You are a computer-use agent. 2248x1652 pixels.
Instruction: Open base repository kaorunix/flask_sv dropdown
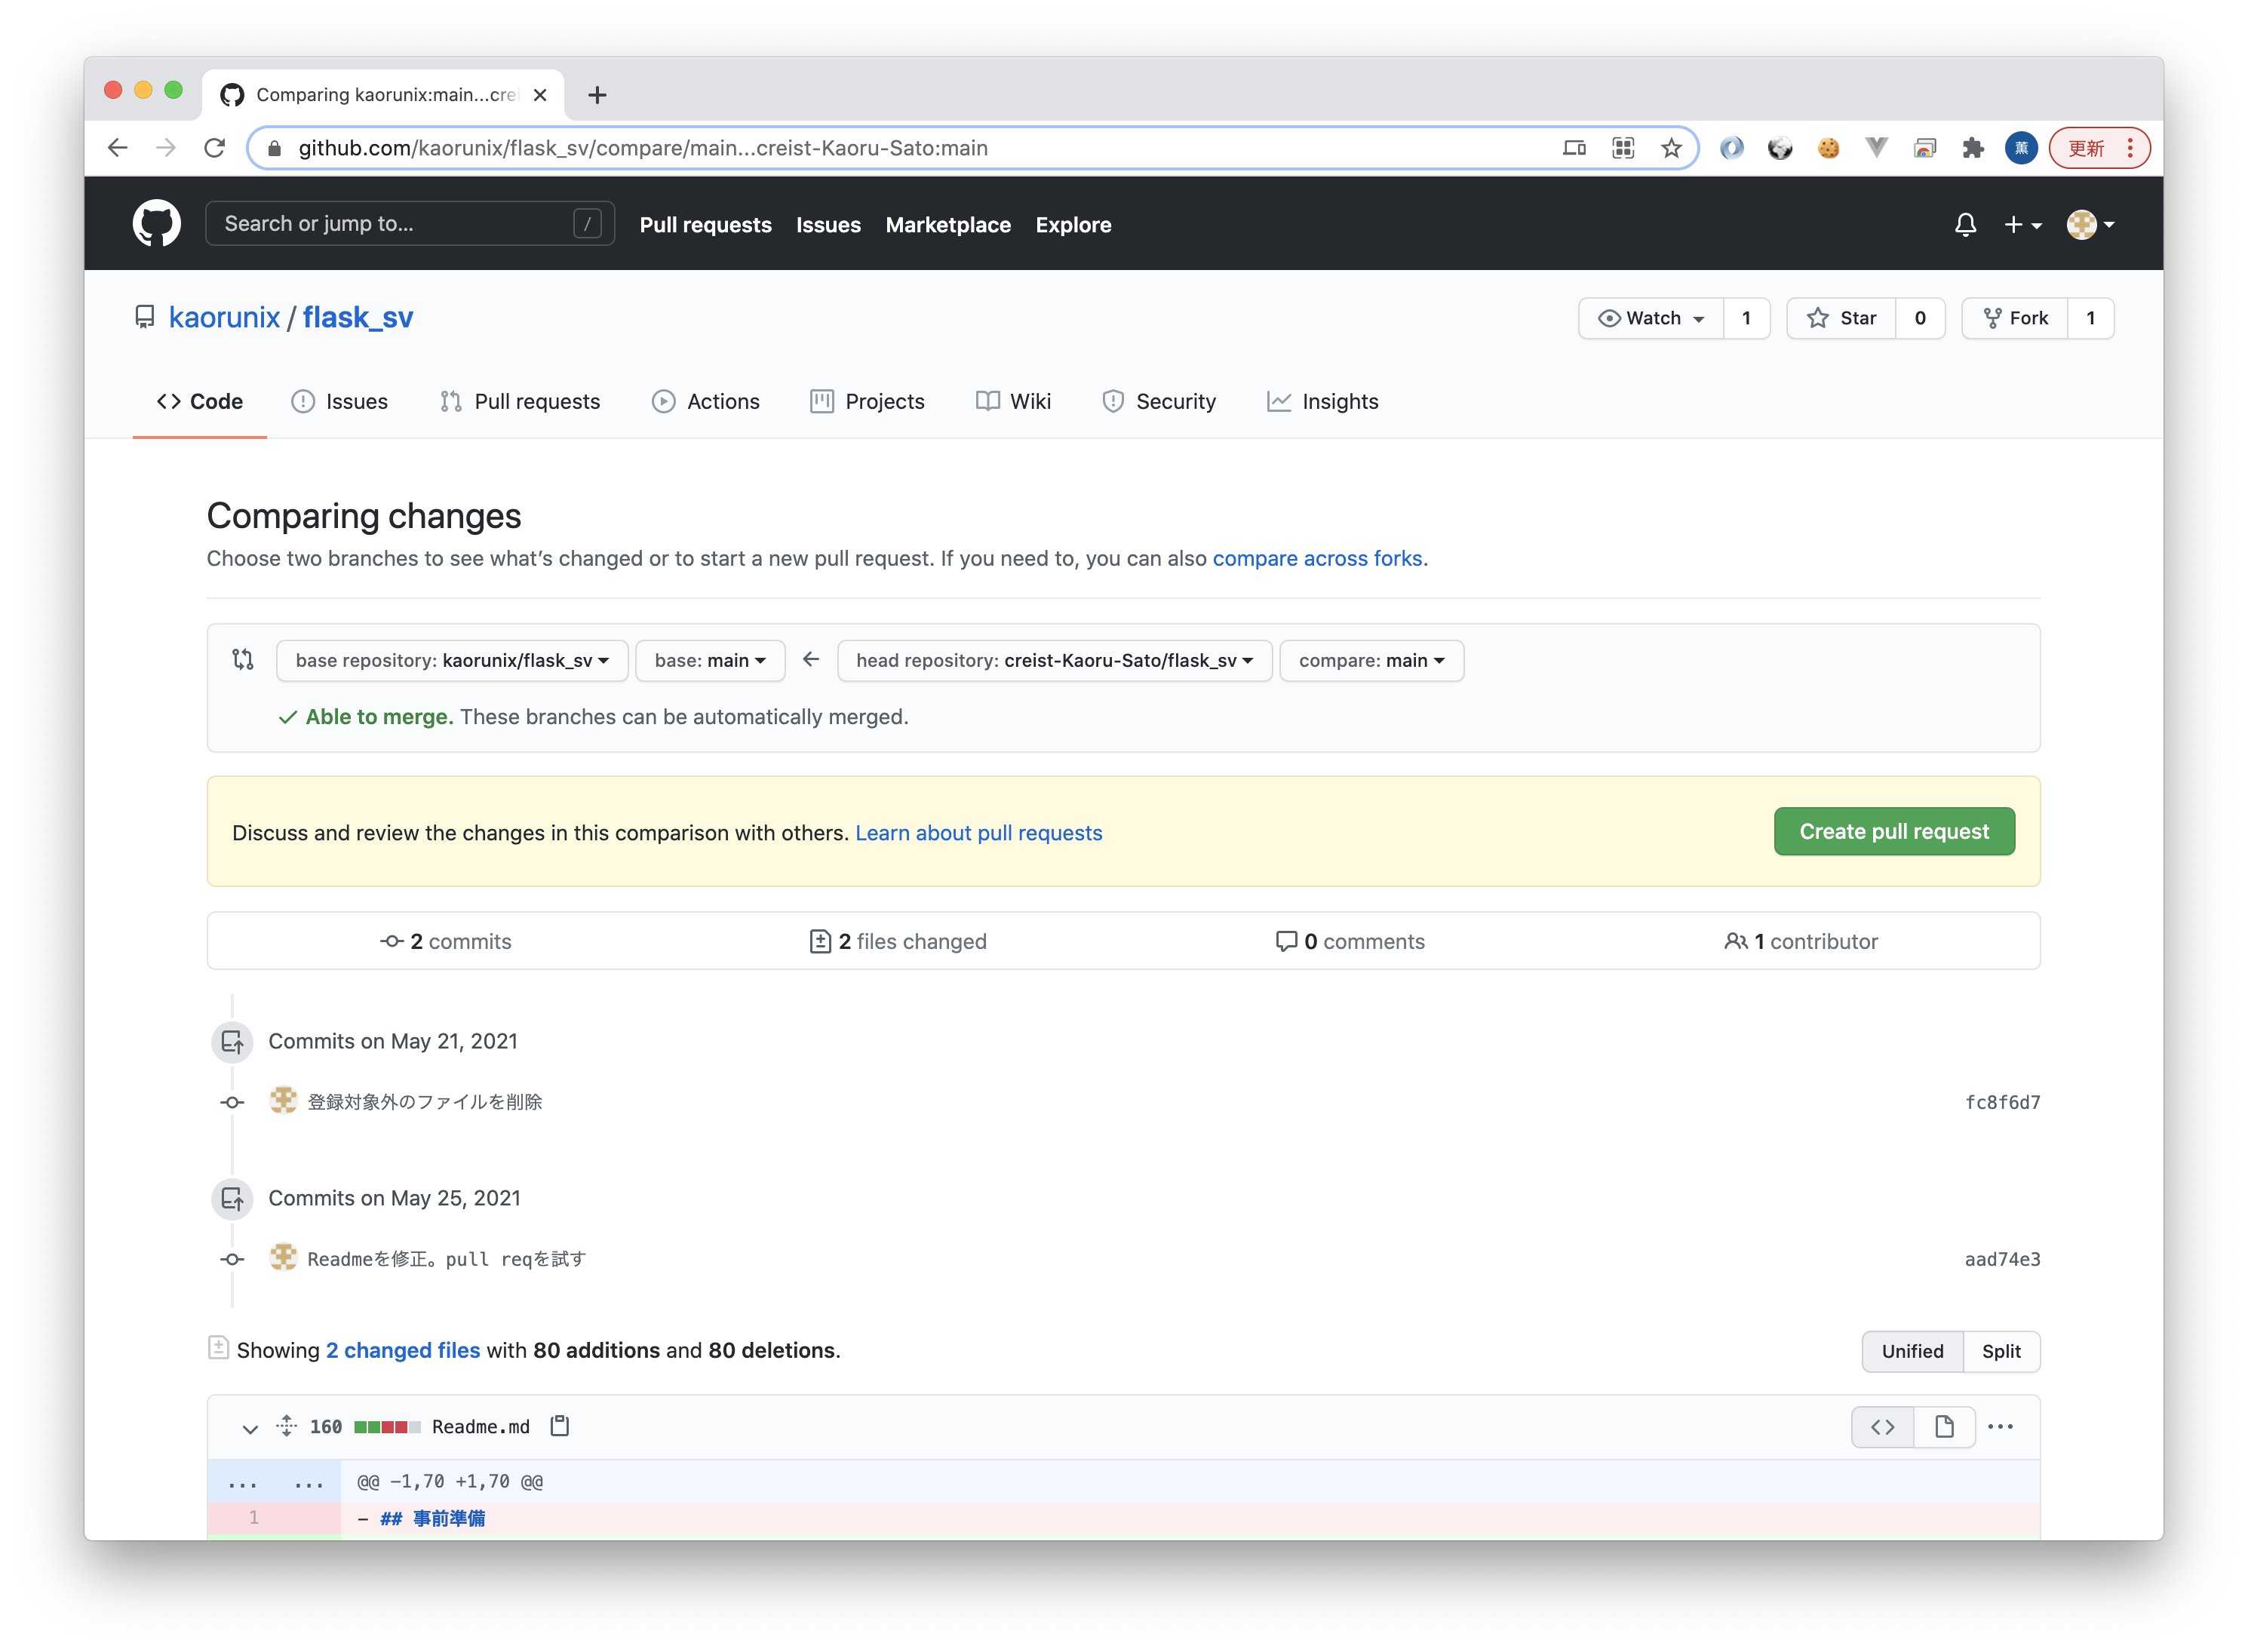(x=452, y=660)
